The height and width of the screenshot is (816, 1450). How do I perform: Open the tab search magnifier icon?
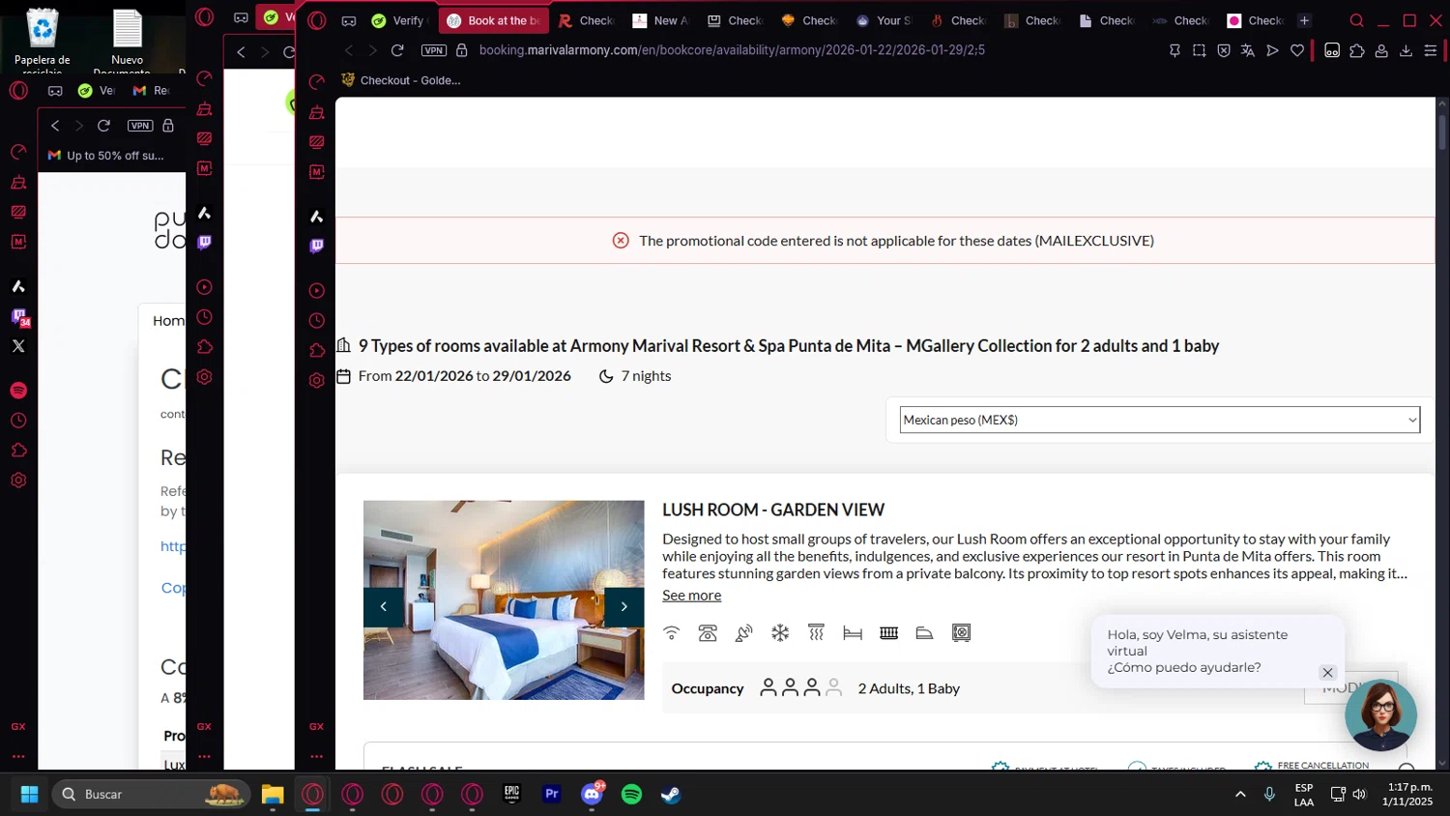click(1356, 20)
